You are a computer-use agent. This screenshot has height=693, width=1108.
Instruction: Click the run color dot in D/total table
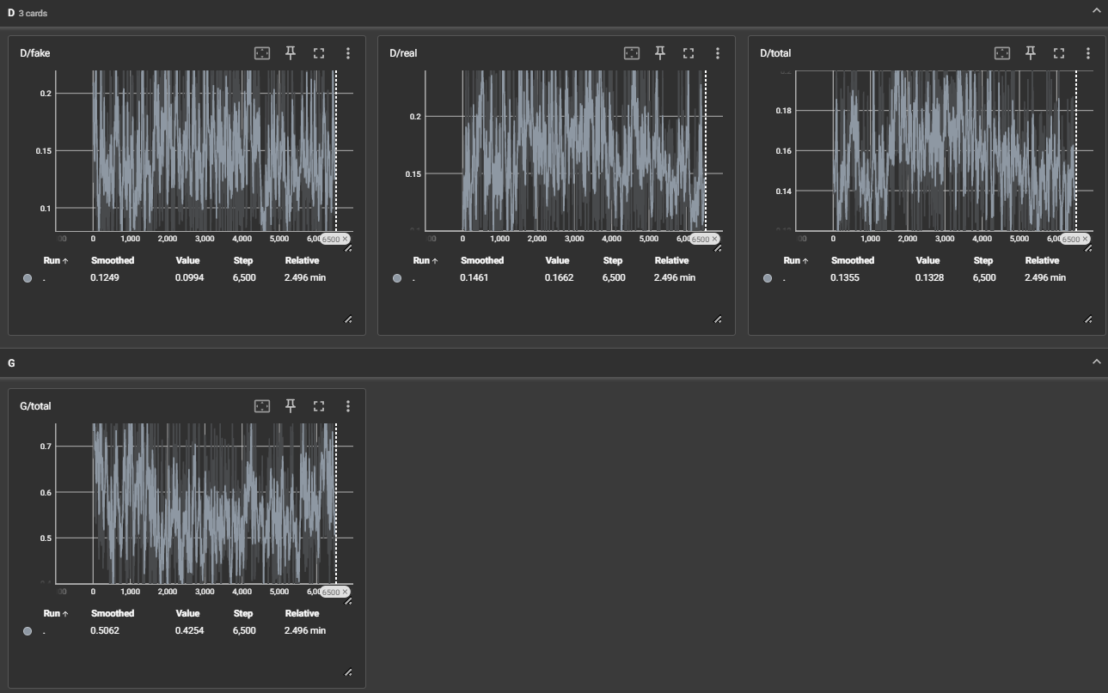point(768,278)
